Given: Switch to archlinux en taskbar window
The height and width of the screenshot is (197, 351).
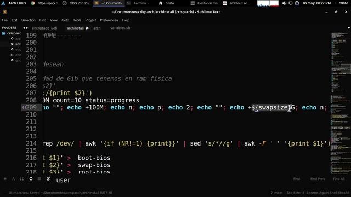Looking at the screenshot, I should (x=237, y=3).
